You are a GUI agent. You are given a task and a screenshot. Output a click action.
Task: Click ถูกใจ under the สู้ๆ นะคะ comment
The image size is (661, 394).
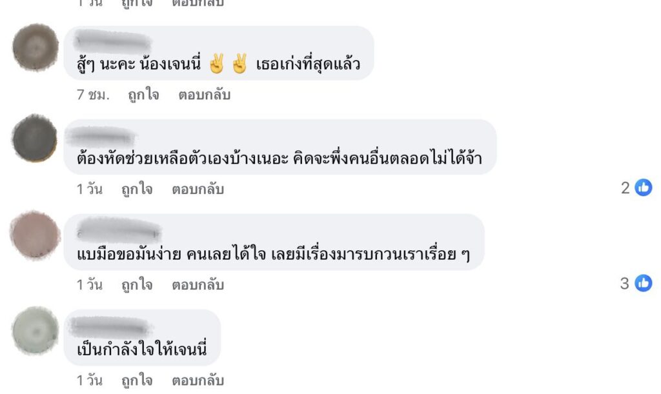point(143,95)
